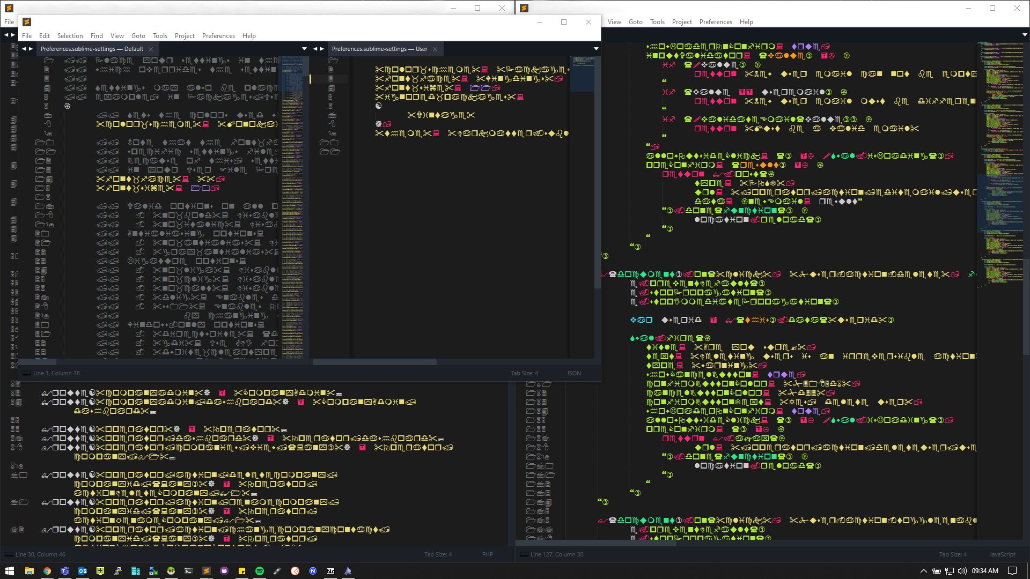Open Spotify from the taskbar
This screenshot has height=579, width=1030.
tap(260, 571)
